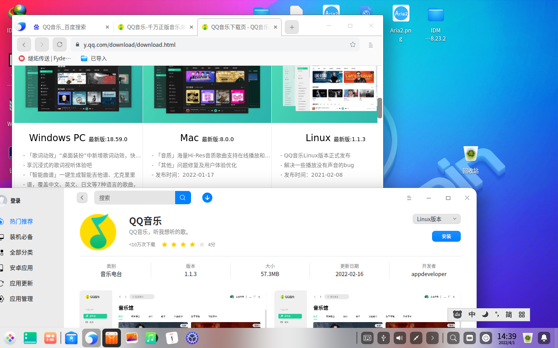Click the Baidu input method logo
The height and width of the screenshot is (348, 558).
coord(458,314)
